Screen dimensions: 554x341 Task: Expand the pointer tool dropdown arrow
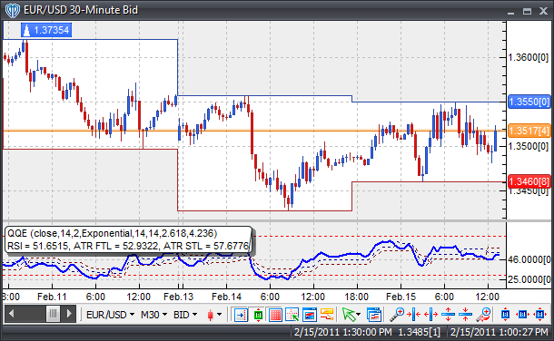coord(359,315)
